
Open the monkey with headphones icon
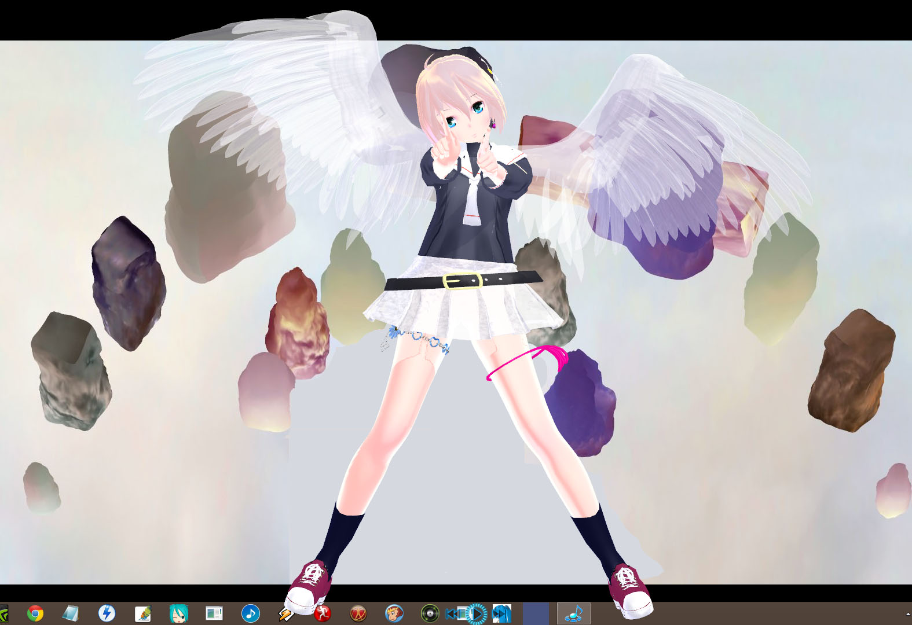pyautogui.click(x=394, y=613)
